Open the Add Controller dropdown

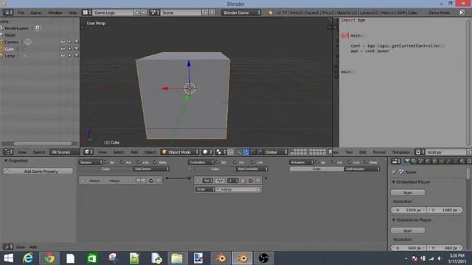click(x=252, y=169)
